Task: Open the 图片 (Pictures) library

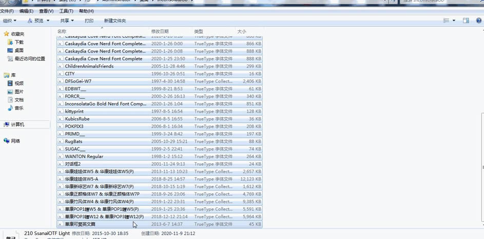Action: click(19, 92)
